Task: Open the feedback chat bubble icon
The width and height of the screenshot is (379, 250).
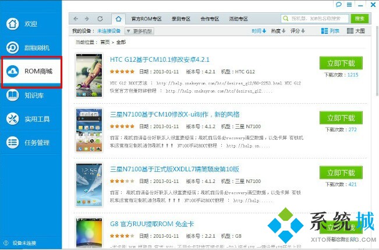Action: [339, 5]
